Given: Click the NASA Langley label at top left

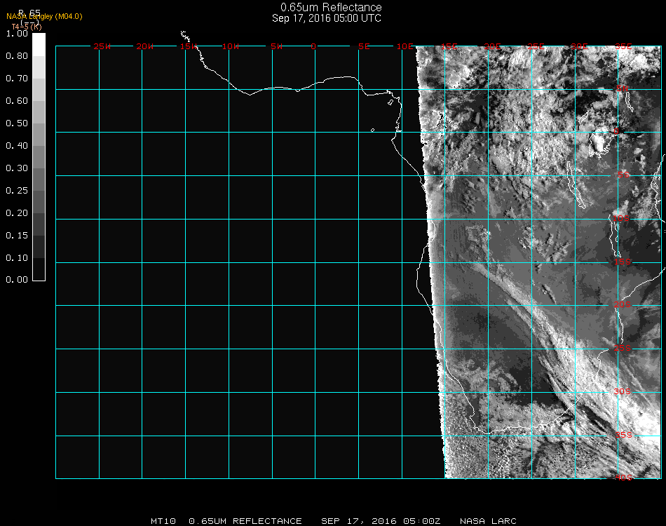Looking at the screenshot, I should point(44,16).
